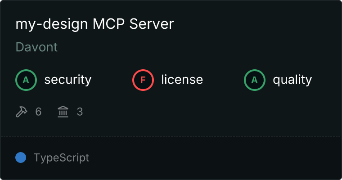Click the word "my-design" in the title
The height and width of the screenshot is (180, 342).
point(52,25)
